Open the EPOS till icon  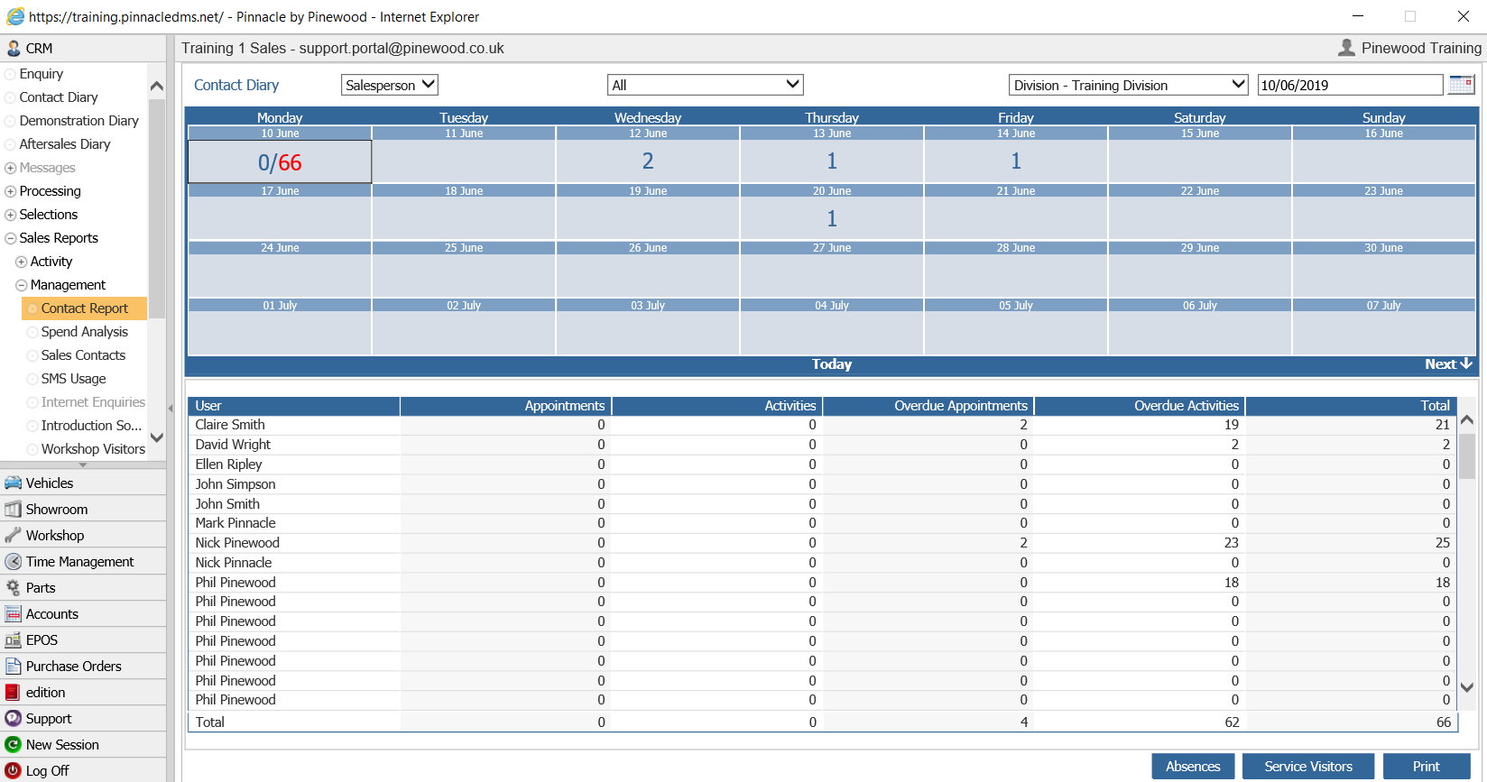(x=14, y=639)
